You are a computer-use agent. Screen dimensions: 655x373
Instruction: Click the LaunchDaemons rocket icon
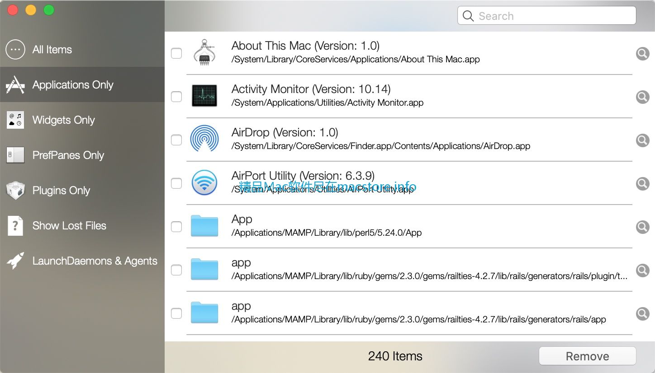tap(15, 261)
